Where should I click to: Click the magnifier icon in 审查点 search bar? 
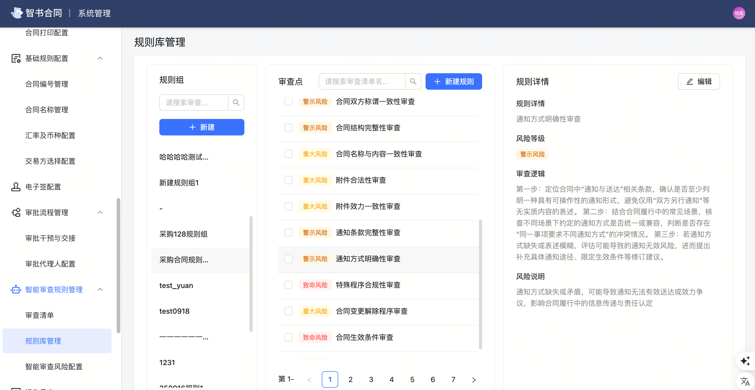[x=413, y=81]
